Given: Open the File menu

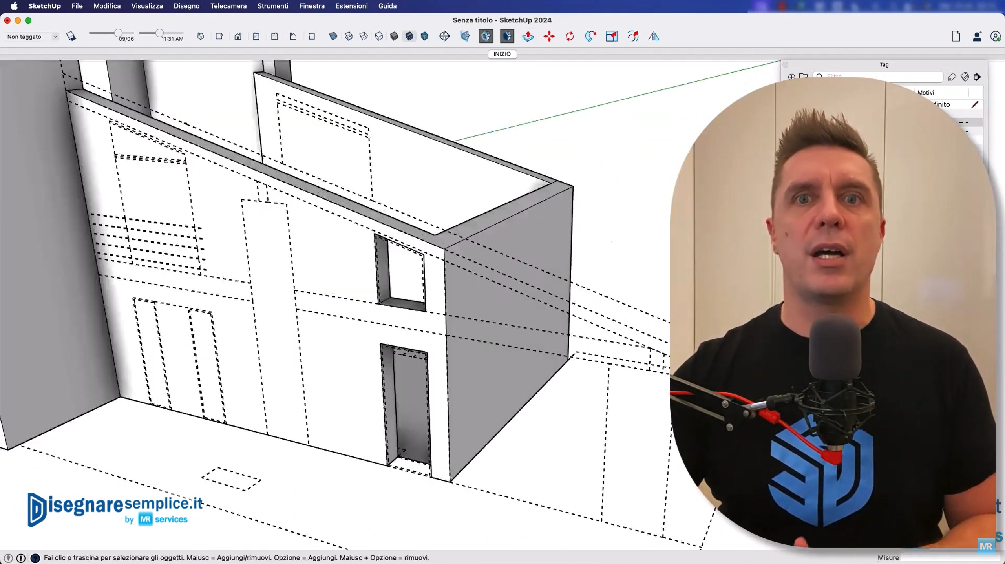Looking at the screenshot, I should [77, 6].
